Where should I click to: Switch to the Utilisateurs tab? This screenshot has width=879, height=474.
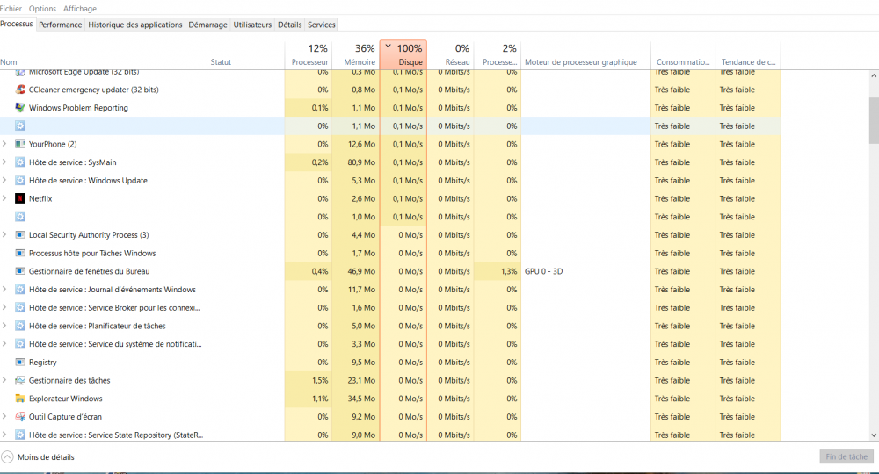(252, 25)
